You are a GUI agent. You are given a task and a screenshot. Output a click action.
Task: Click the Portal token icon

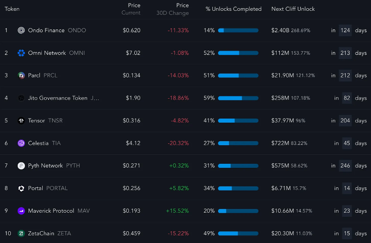click(21, 188)
